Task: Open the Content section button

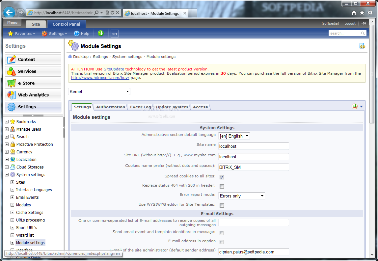Action: click(33, 60)
